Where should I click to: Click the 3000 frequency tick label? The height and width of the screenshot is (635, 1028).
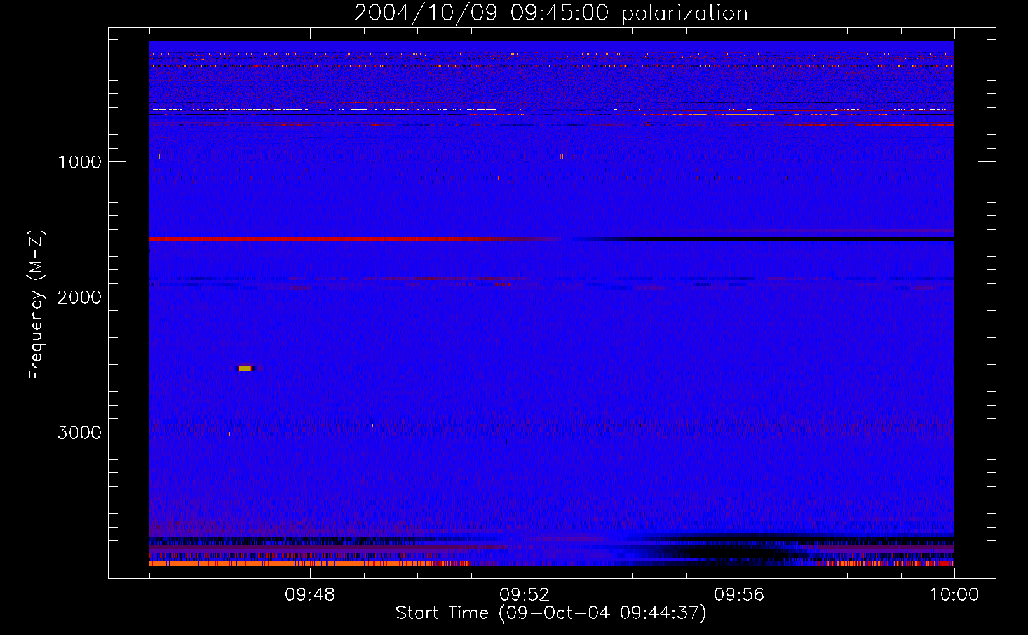(79, 432)
